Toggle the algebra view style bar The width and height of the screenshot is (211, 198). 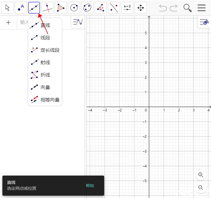coord(77,22)
